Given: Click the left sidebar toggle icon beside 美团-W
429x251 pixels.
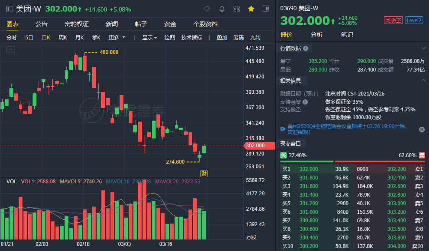Looking at the screenshot, I should coord(9,9).
